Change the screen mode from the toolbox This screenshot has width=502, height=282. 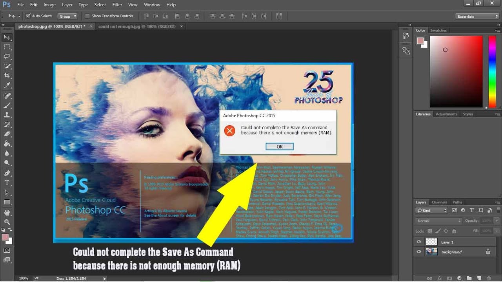(x=7, y=260)
